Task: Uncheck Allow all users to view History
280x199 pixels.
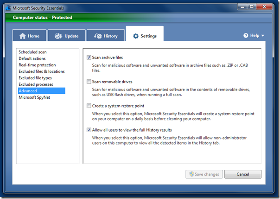Action: (89, 130)
